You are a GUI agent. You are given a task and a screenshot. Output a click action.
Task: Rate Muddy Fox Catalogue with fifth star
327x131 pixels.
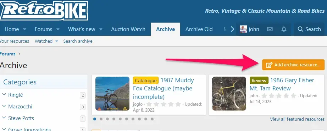tap(178, 104)
